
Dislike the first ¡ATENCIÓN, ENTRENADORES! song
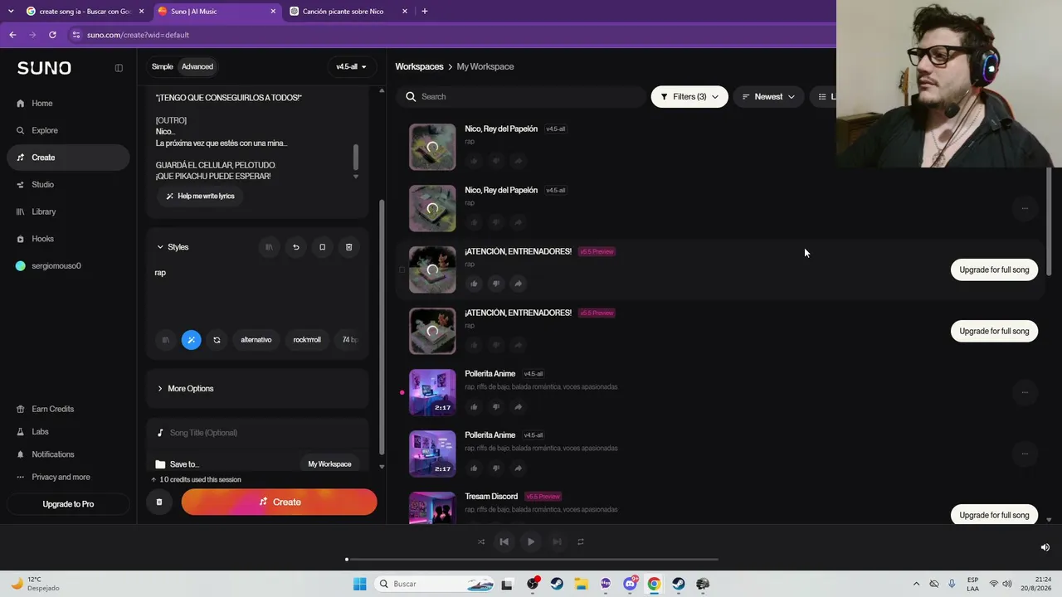click(x=496, y=284)
